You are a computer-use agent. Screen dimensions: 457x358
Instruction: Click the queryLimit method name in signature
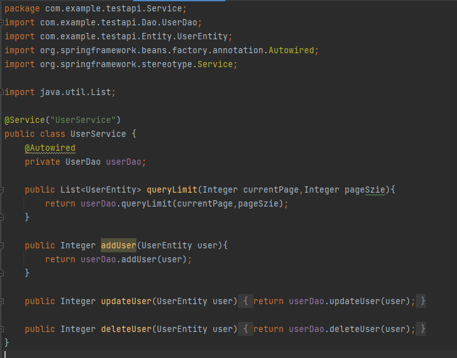click(x=171, y=189)
